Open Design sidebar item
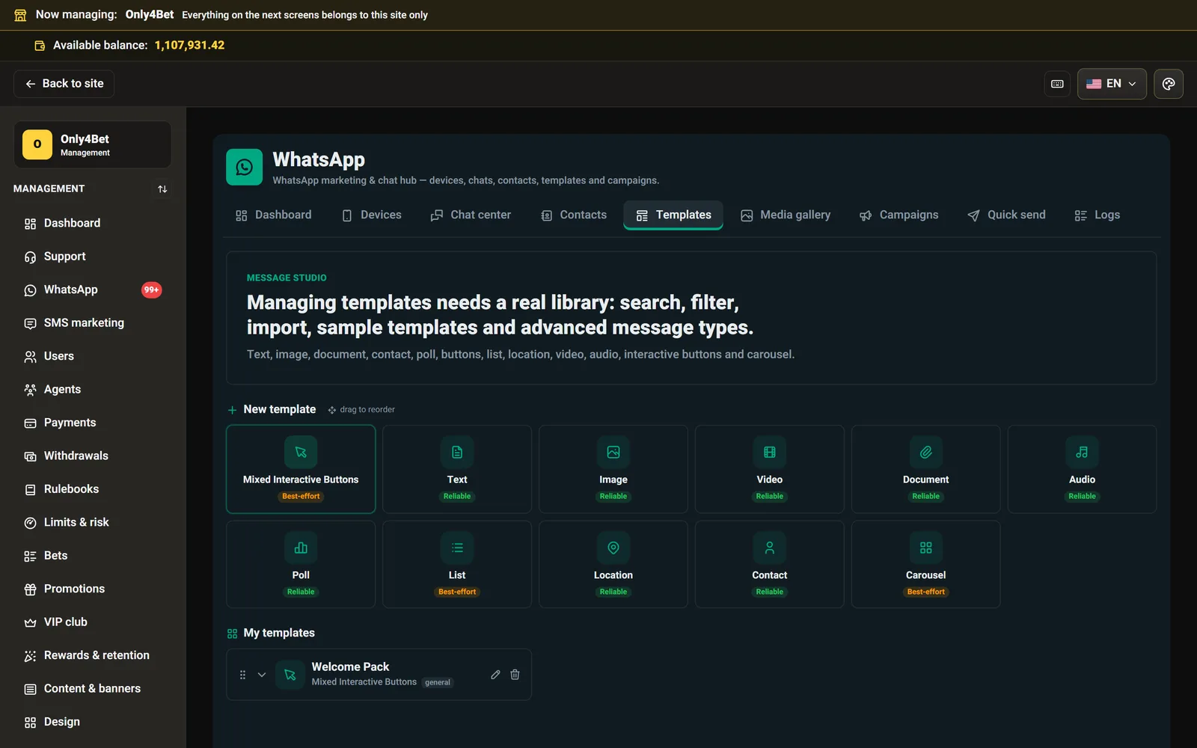This screenshot has width=1197, height=748. [x=93, y=722]
